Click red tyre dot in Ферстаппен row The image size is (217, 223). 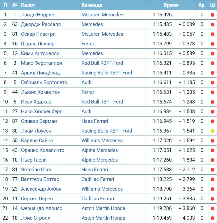[212, 63]
